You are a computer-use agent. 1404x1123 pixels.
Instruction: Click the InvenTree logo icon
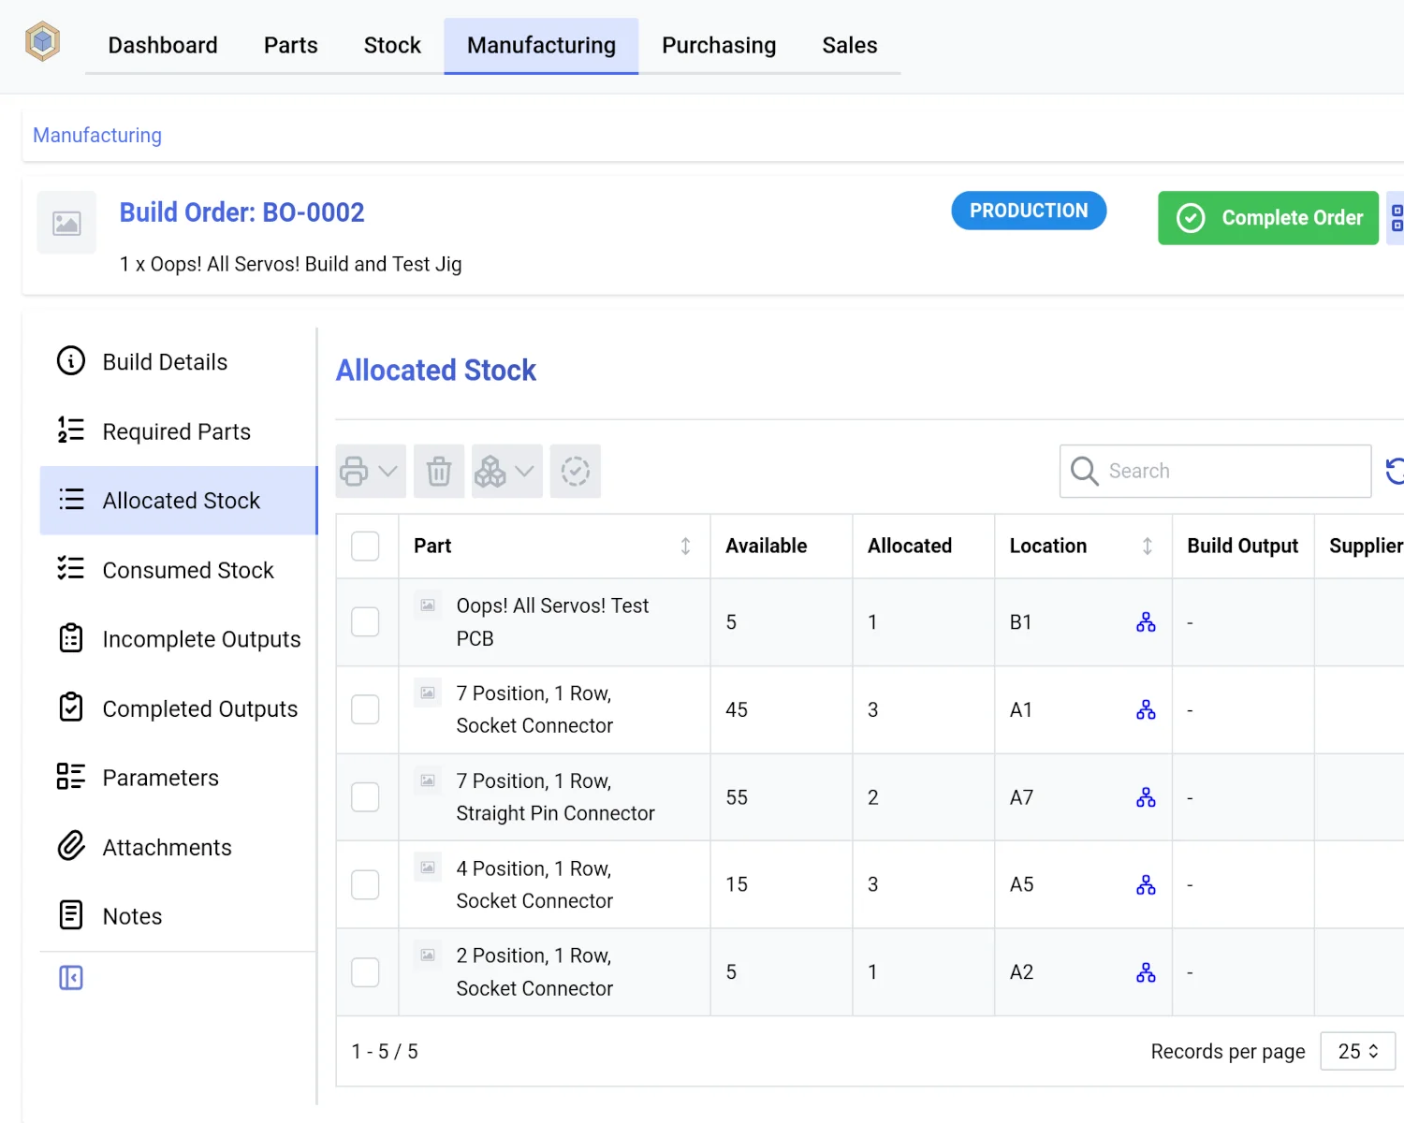[x=42, y=42]
